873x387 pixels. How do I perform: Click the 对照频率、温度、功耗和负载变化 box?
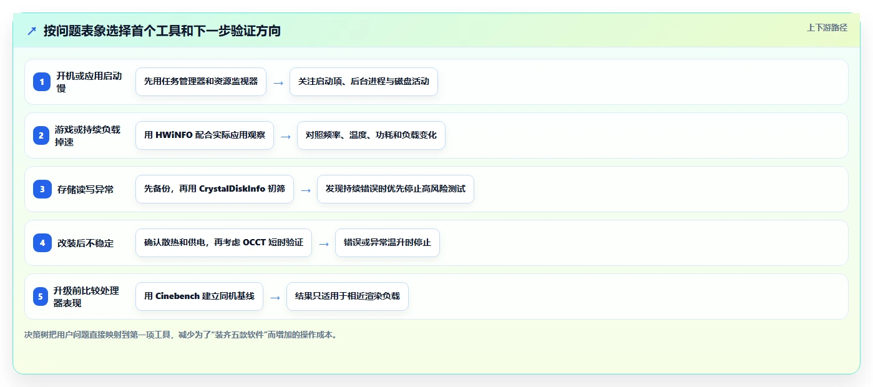(371, 135)
